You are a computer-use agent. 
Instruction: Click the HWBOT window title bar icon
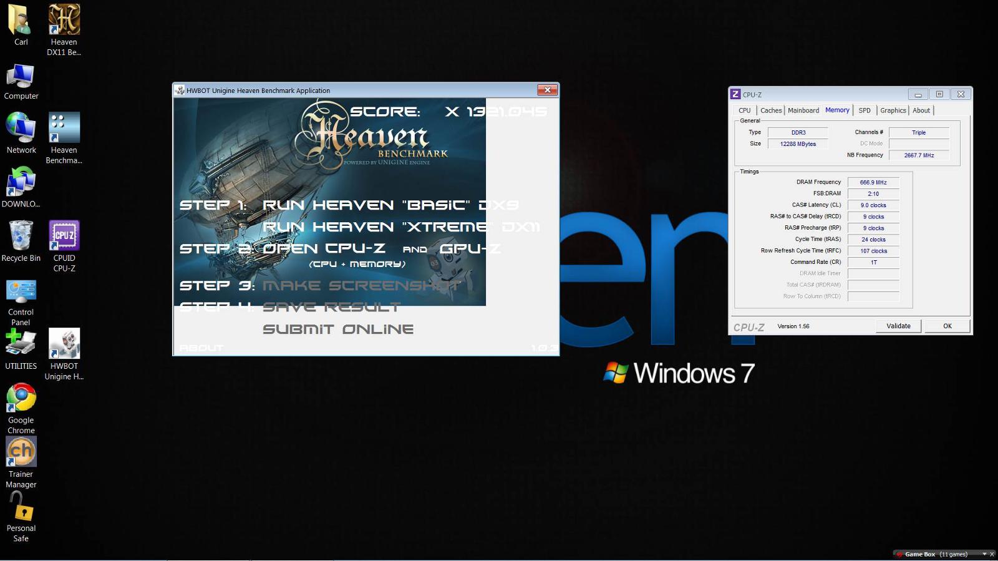[x=180, y=90]
